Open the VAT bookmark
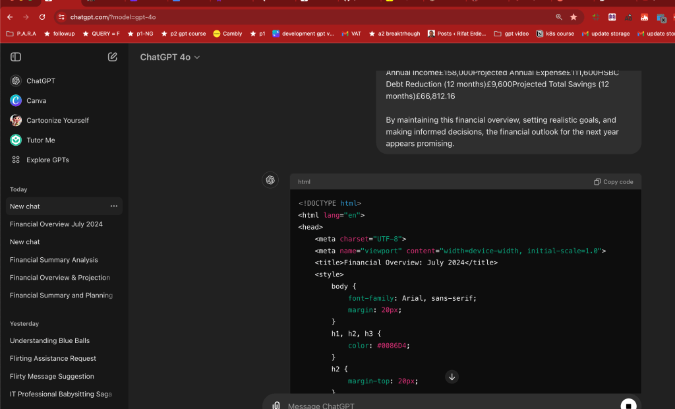The width and height of the screenshot is (675, 409). click(x=351, y=34)
